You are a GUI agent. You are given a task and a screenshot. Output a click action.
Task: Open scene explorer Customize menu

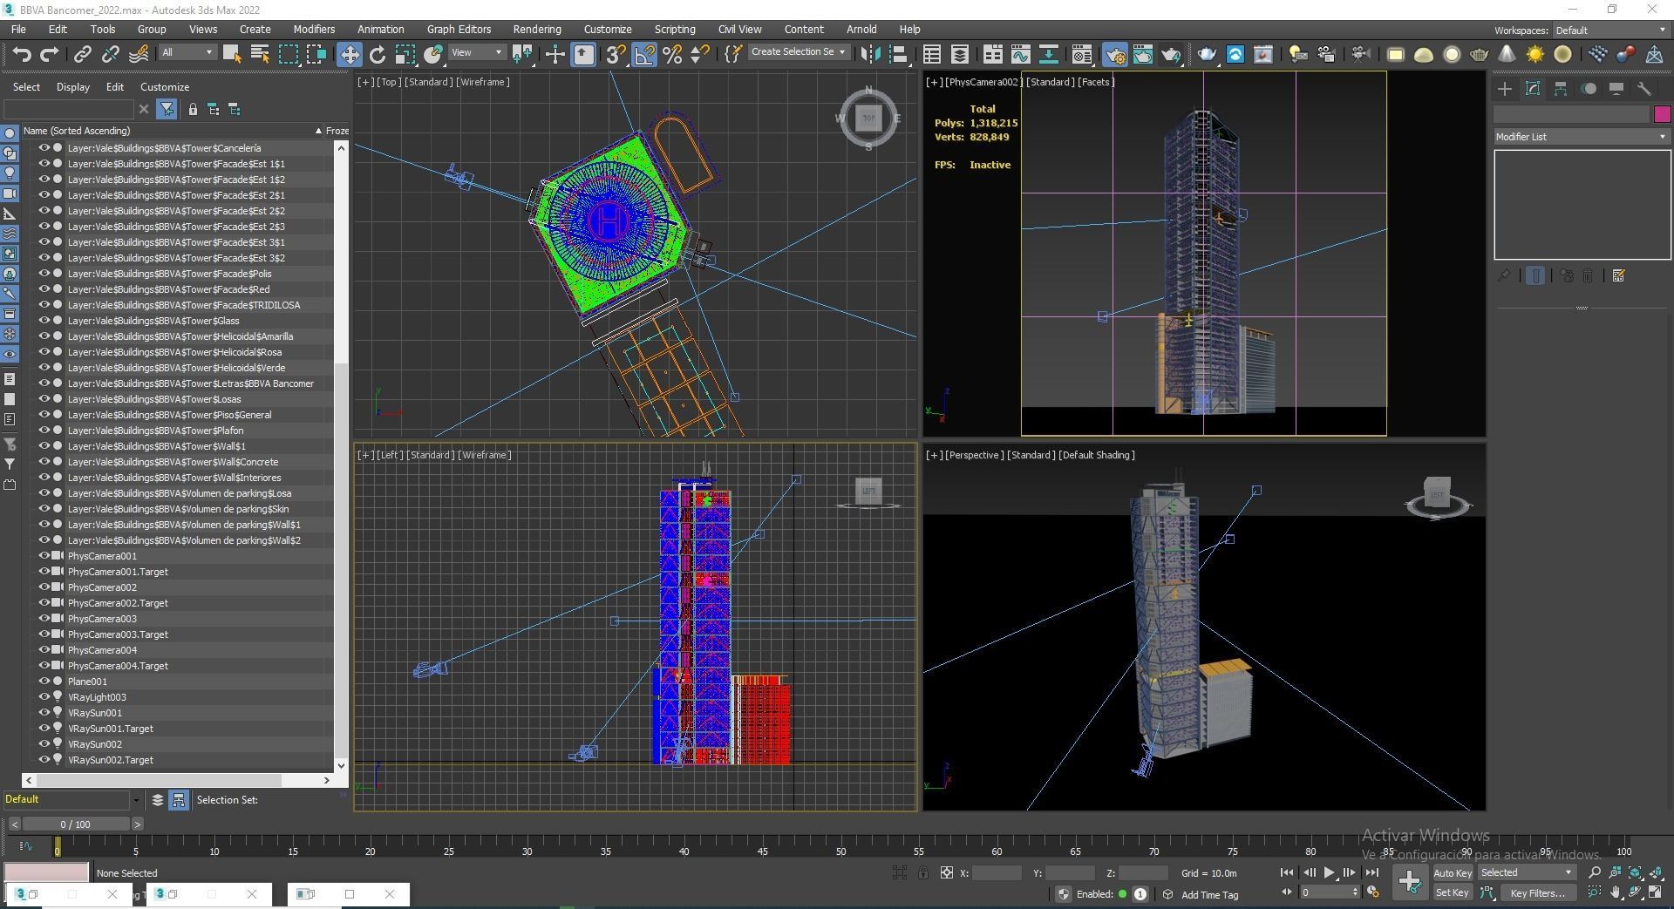(165, 87)
